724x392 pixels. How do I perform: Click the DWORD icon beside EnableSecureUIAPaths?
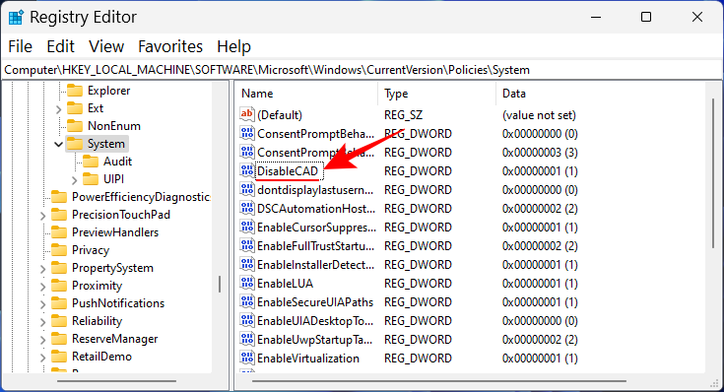tap(247, 302)
